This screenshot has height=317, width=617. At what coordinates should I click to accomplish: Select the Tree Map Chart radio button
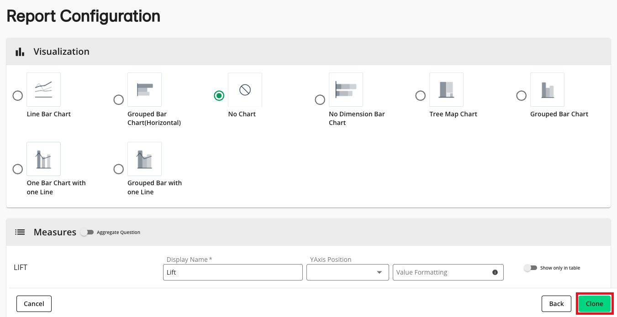pyautogui.click(x=420, y=96)
